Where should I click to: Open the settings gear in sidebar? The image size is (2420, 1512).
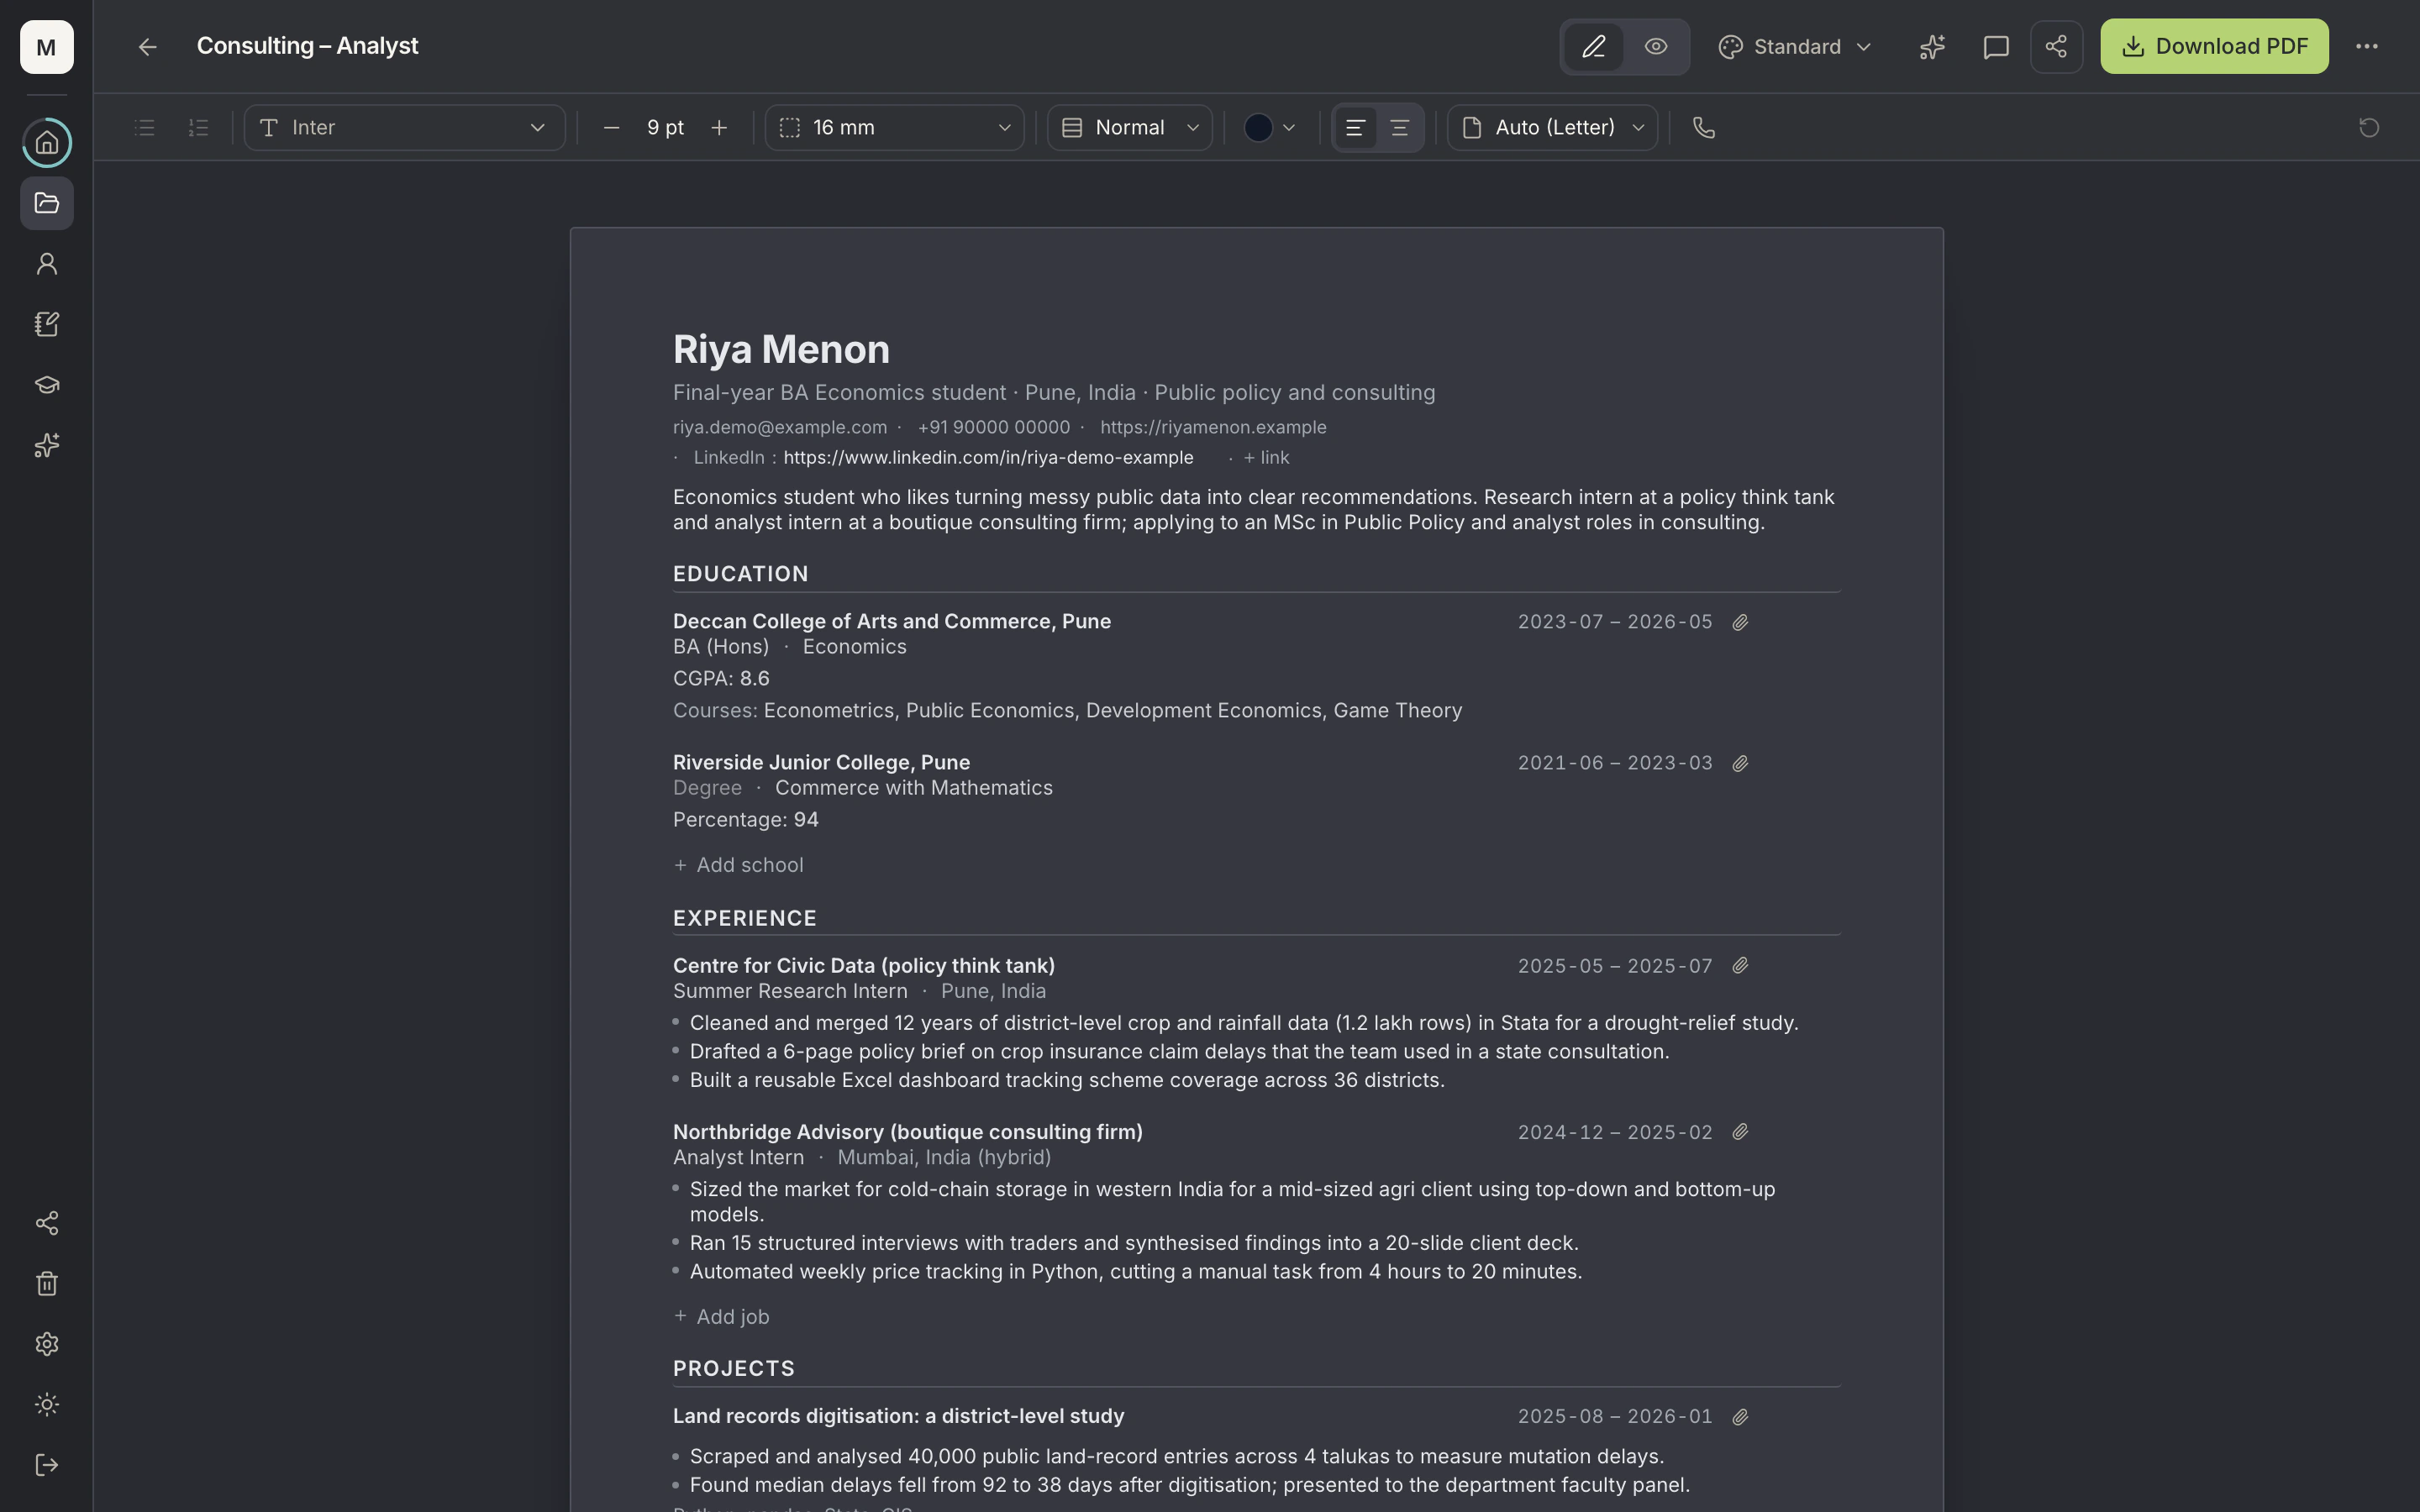point(47,1344)
